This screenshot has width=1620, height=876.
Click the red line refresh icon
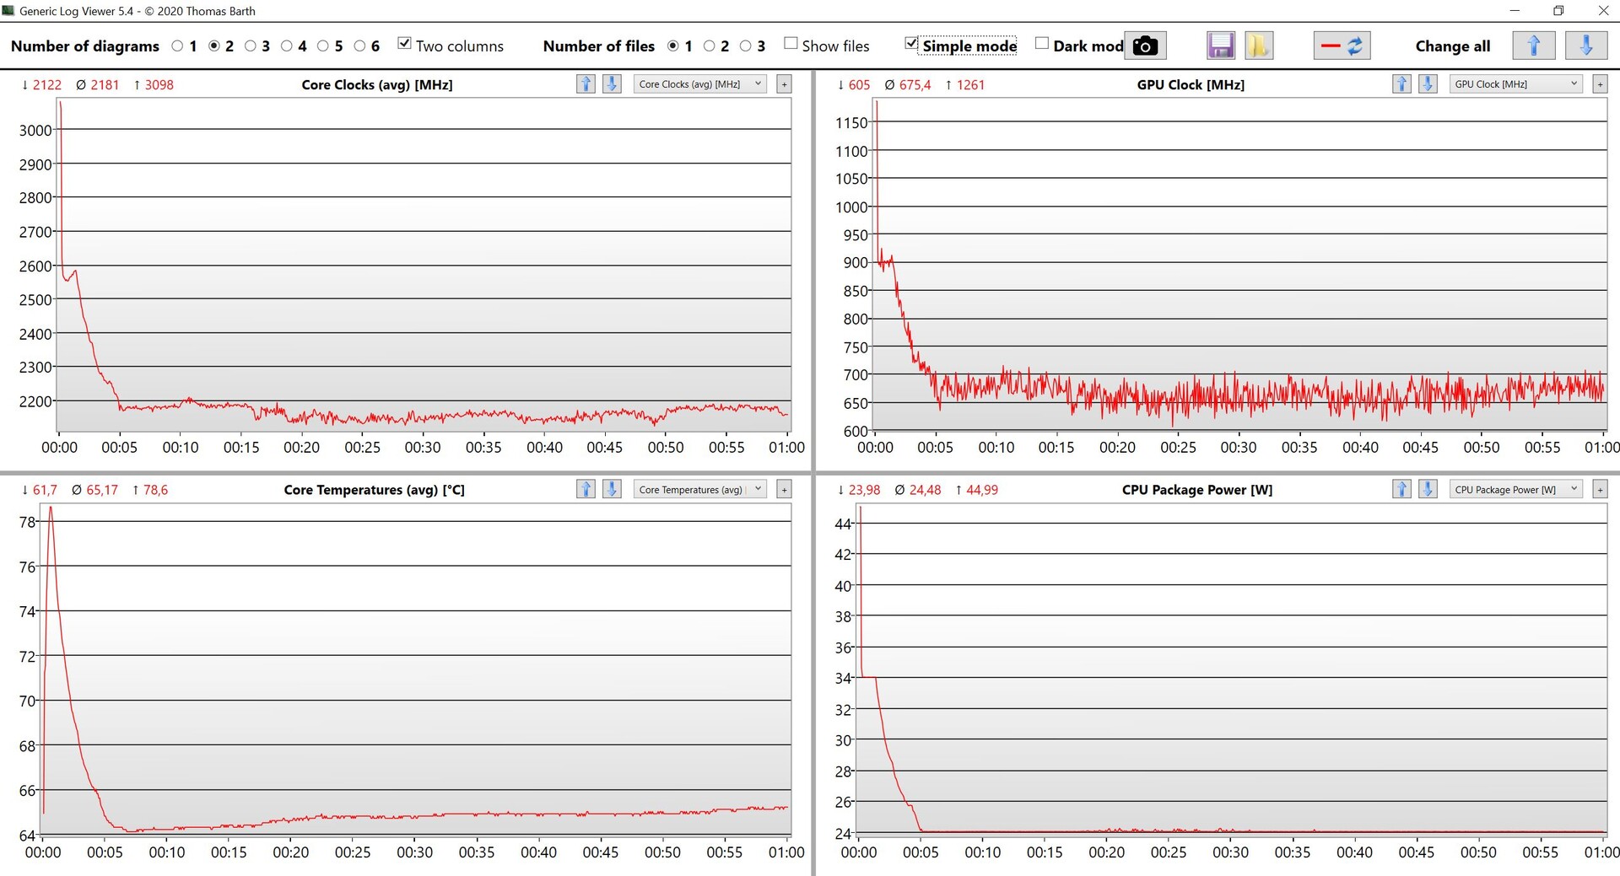[x=1341, y=46]
